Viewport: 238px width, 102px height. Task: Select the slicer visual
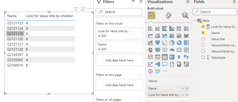coord(157,57)
